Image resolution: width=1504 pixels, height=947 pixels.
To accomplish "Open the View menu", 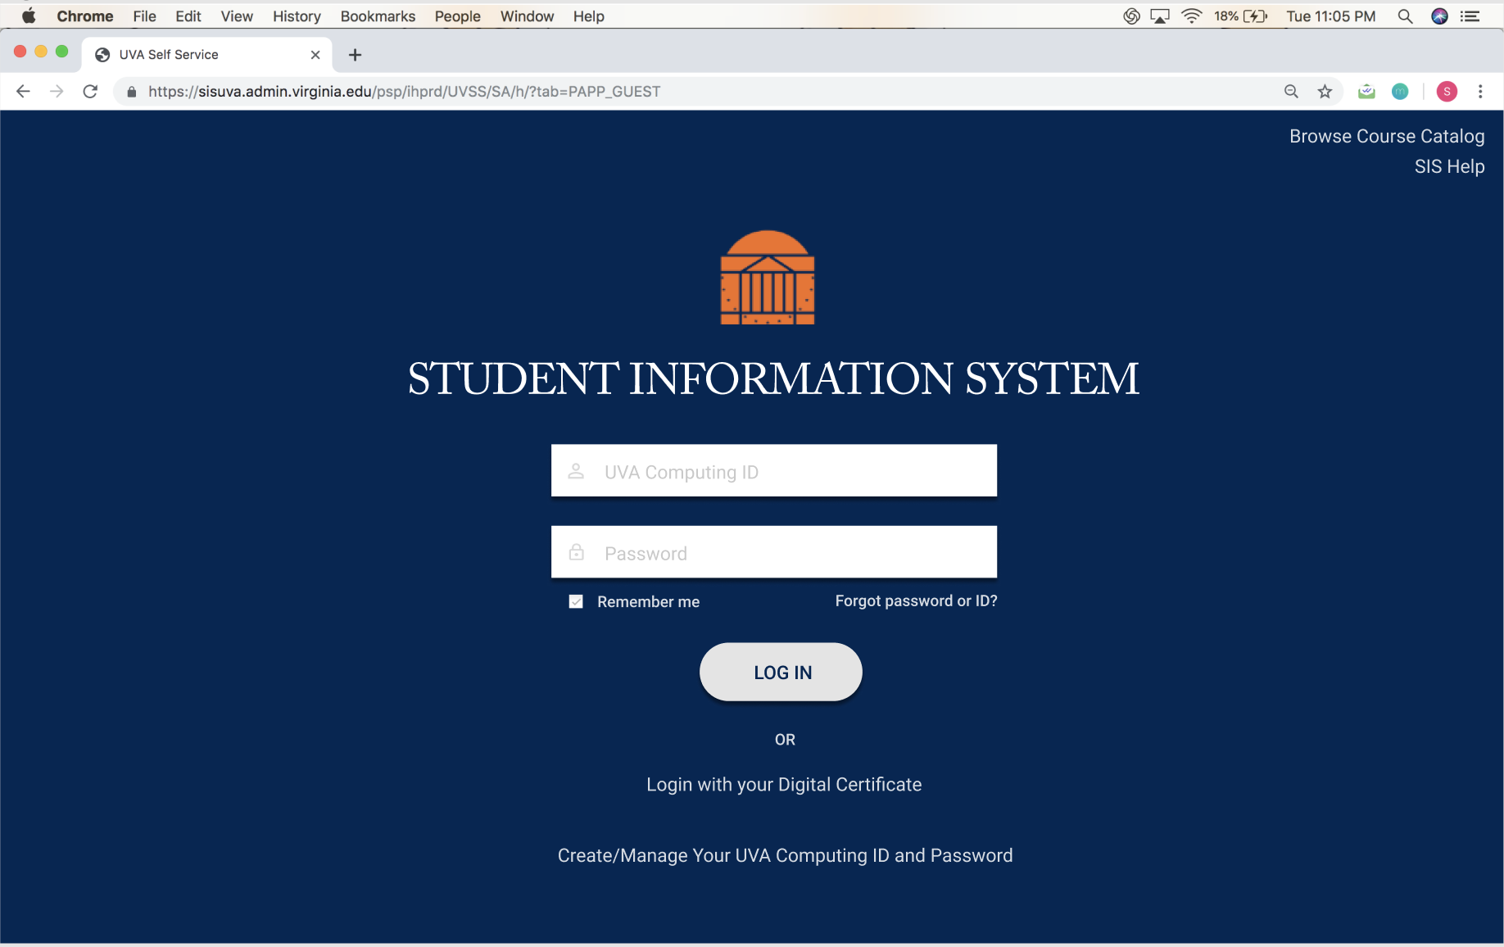I will [237, 16].
